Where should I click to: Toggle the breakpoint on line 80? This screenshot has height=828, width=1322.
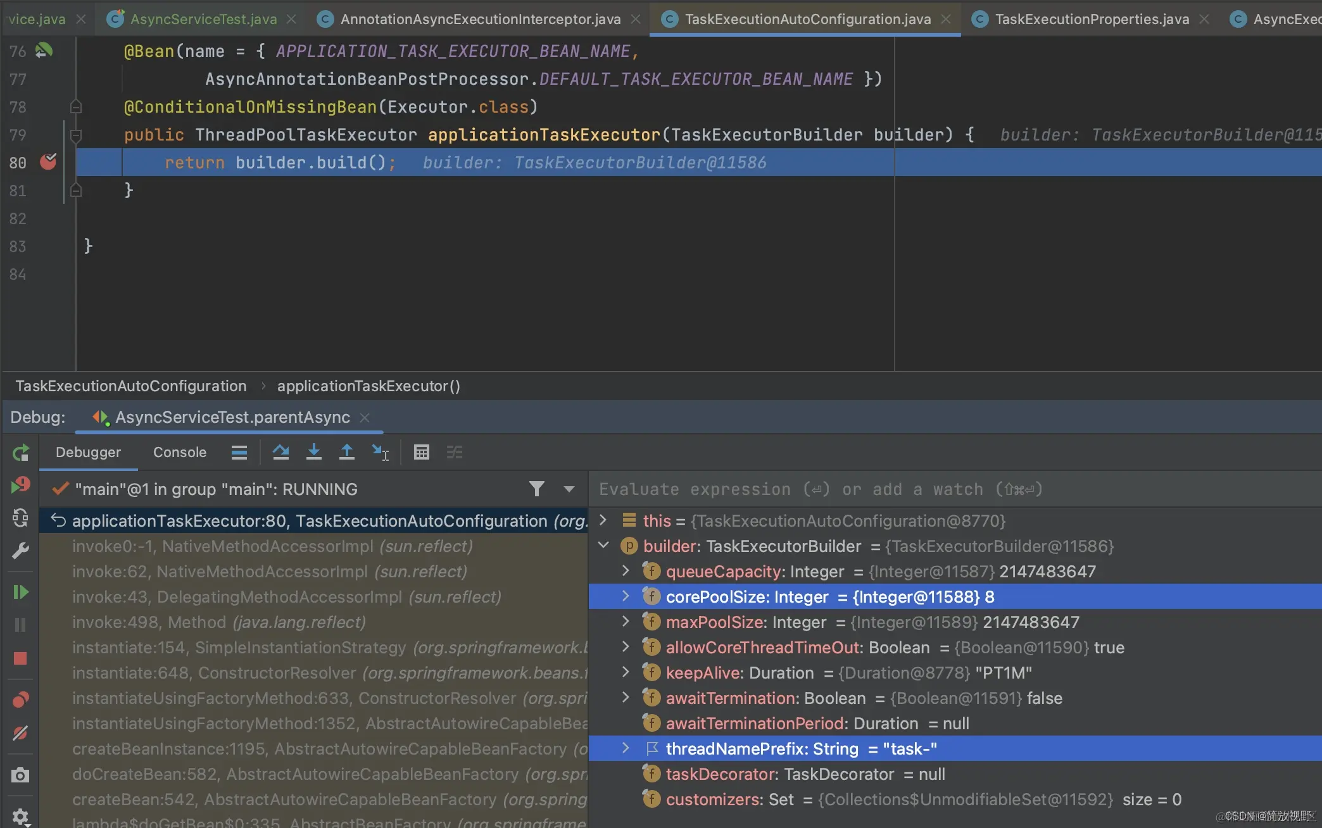tap(49, 162)
